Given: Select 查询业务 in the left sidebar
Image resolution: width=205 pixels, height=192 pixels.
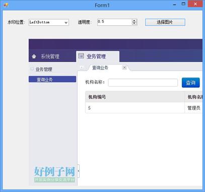Looking at the screenshot, I should 52,79.
